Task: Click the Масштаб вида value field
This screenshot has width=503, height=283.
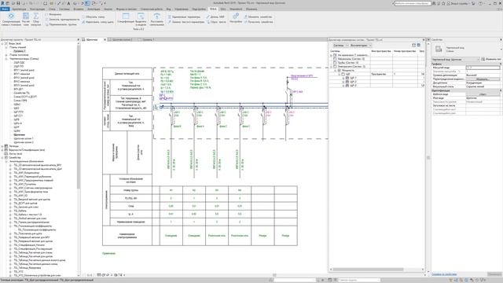Action: coord(483,68)
